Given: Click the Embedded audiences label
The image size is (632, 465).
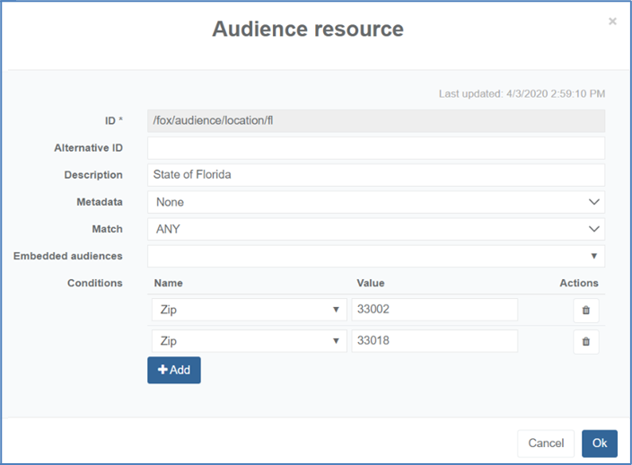Looking at the screenshot, I should point(68,256).
